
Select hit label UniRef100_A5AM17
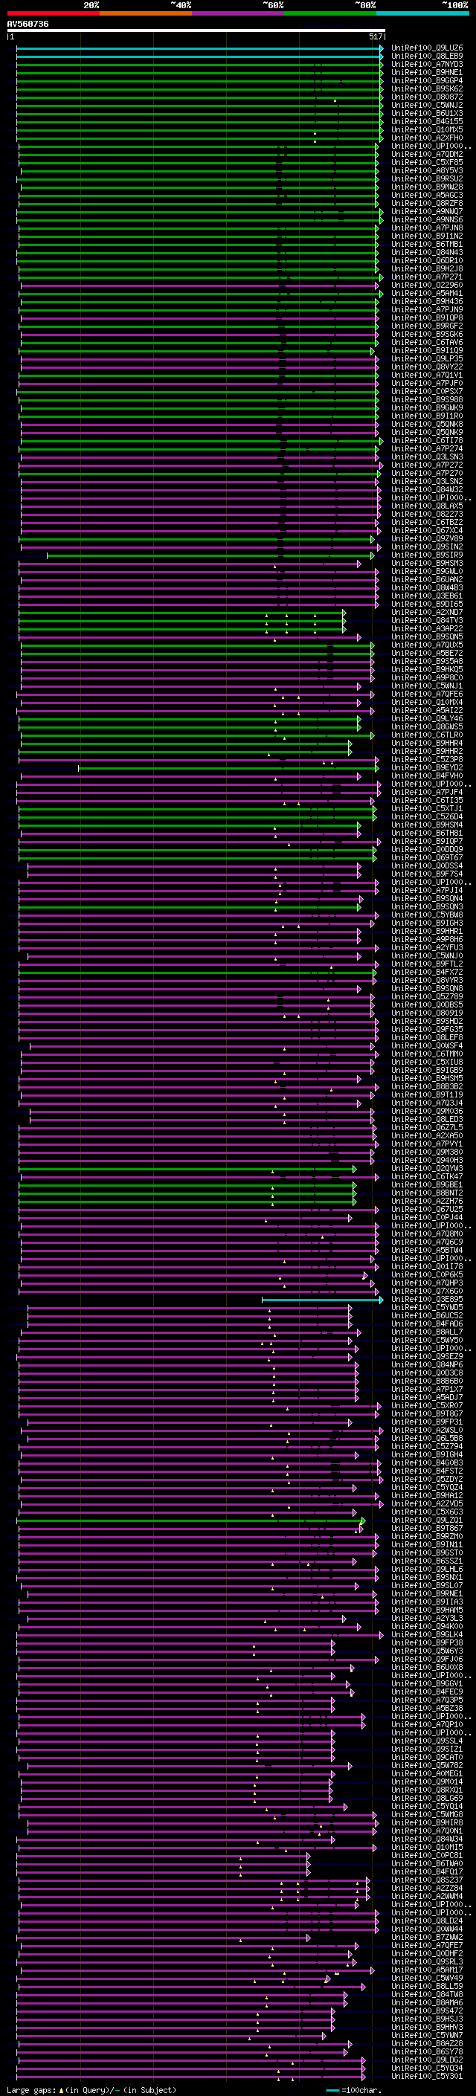click(x=427, y=1970)
